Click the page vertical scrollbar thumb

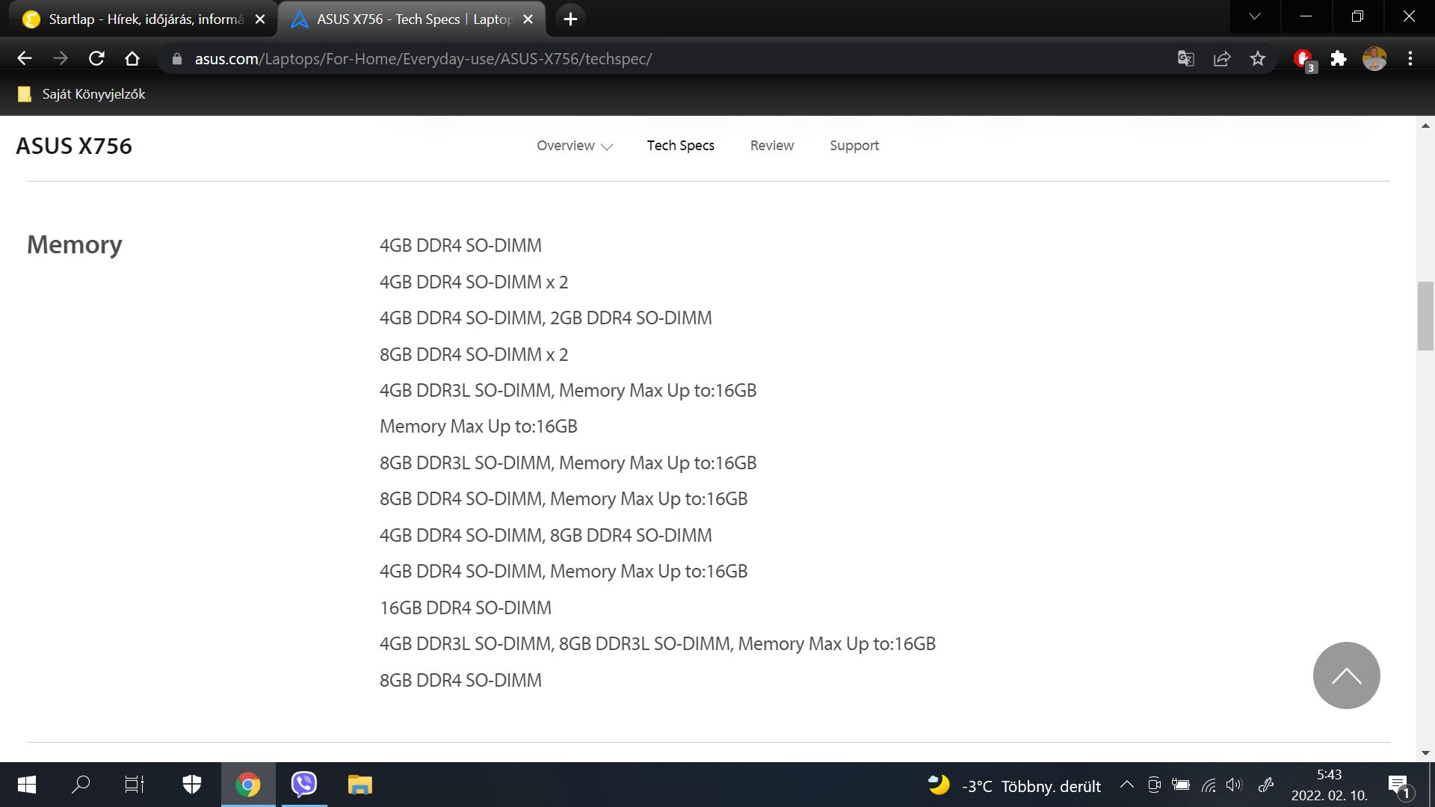[1425, 315]
